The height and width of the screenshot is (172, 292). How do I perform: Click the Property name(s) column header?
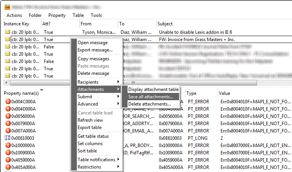(x=21, y=93)
